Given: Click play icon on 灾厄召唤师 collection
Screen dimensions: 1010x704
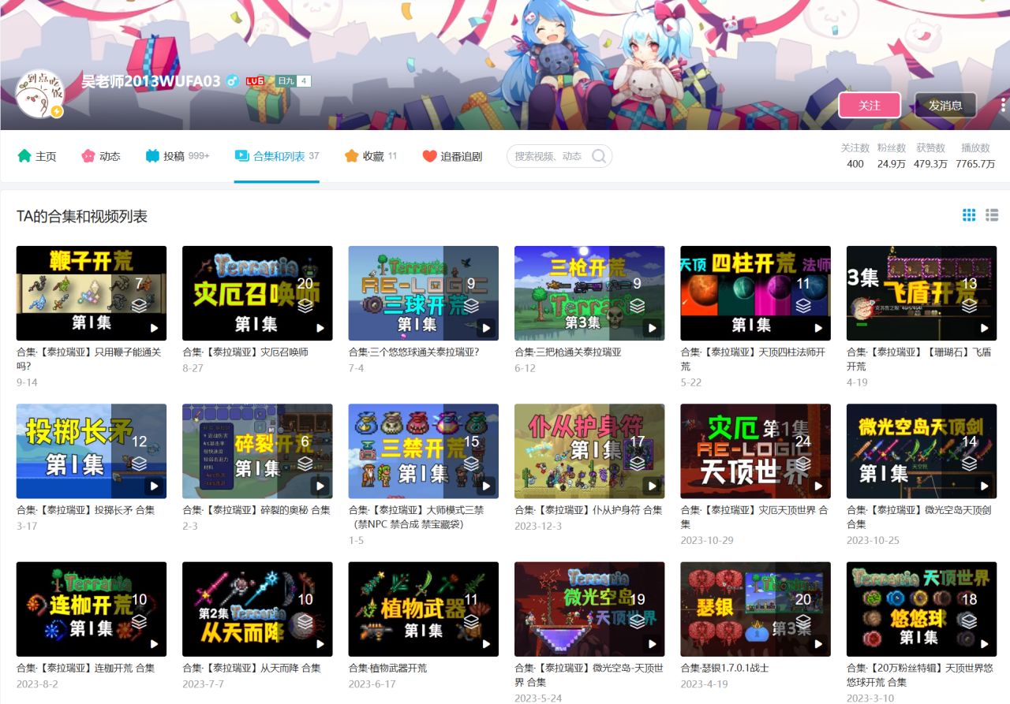Looking at the screenshot, I should (x=320, y=328).
